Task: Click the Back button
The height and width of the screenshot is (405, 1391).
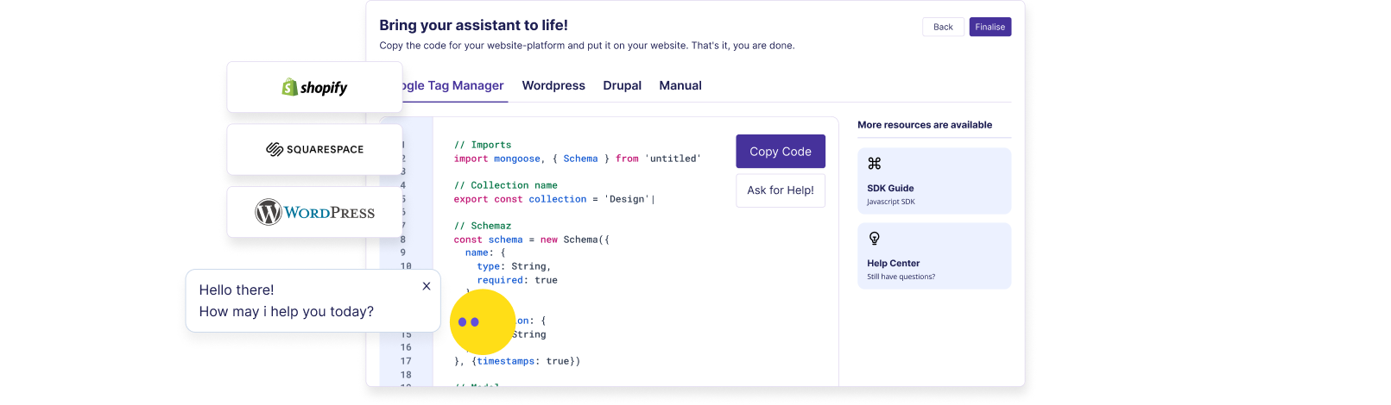Action: [943, 28]
